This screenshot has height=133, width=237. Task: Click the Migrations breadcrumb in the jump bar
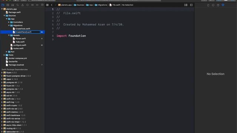[x=101, y=5]
